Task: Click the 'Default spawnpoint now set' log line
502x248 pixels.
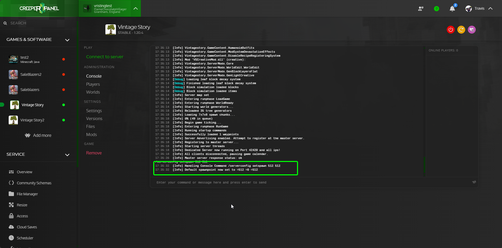Action: click(x=206, y=170)
